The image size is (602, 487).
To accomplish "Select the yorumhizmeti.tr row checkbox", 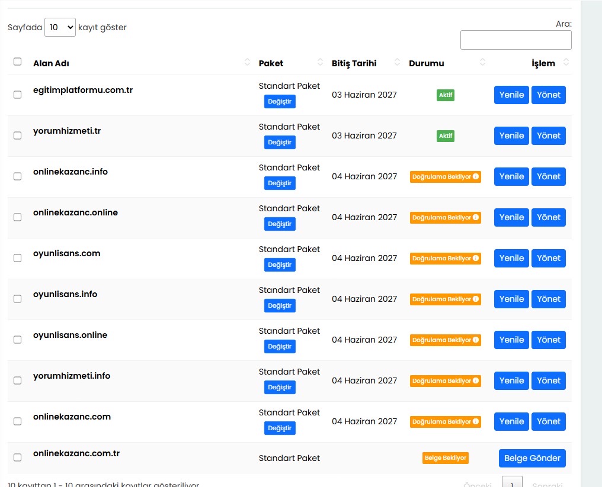I will (x=17, y=136).
